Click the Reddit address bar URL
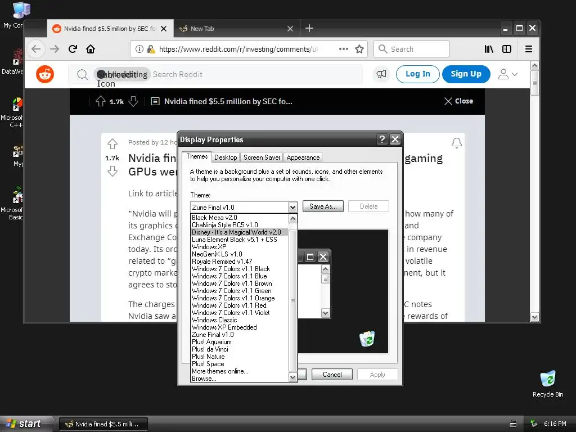This screenshot has height=432, width=576. coord(238,49)
